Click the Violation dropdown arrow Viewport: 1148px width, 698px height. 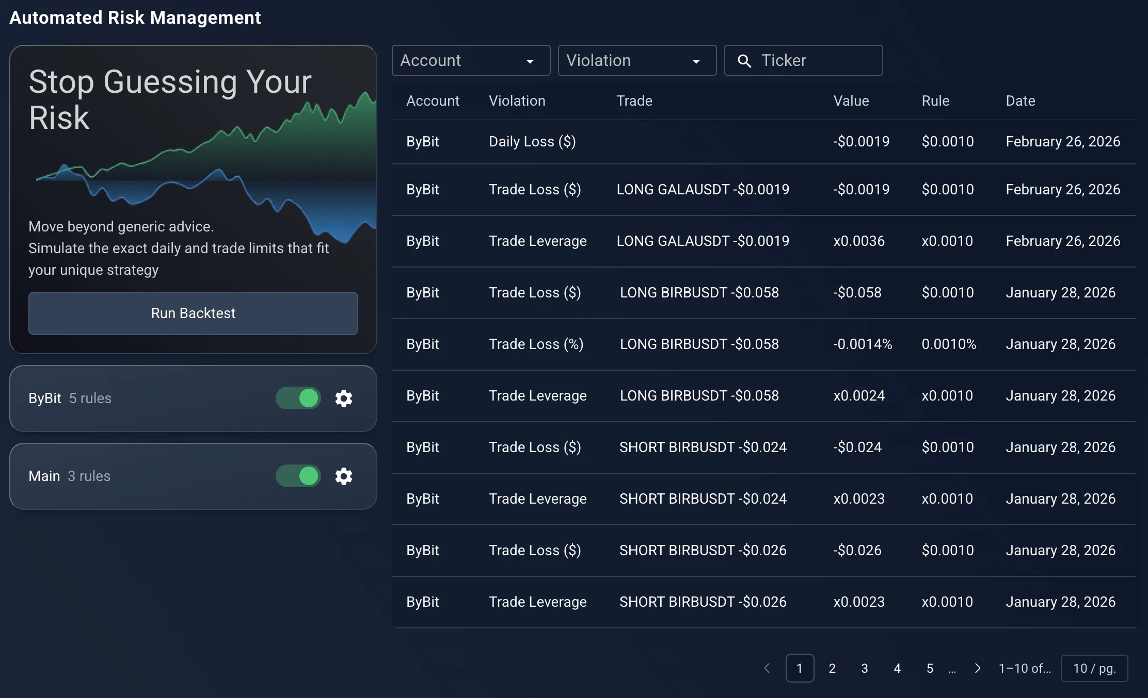point(696,61)
